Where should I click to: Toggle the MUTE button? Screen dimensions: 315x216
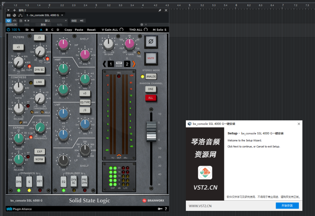(x=151, y=58)
